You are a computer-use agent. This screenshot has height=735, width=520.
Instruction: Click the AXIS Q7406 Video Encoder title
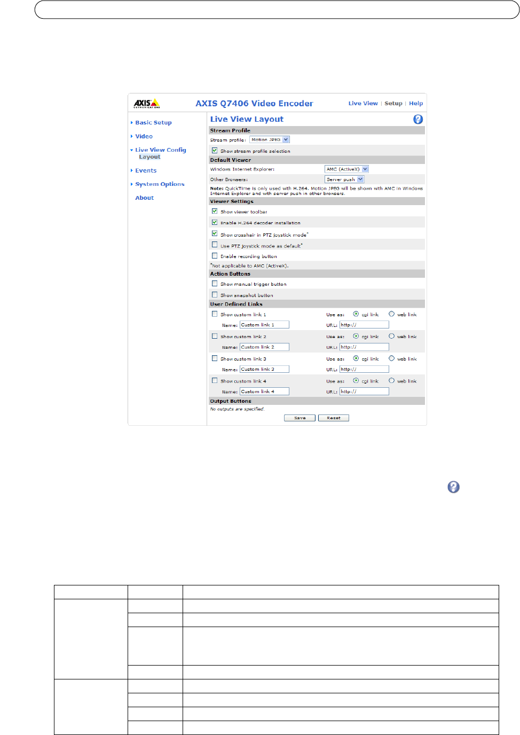[254, 104]
